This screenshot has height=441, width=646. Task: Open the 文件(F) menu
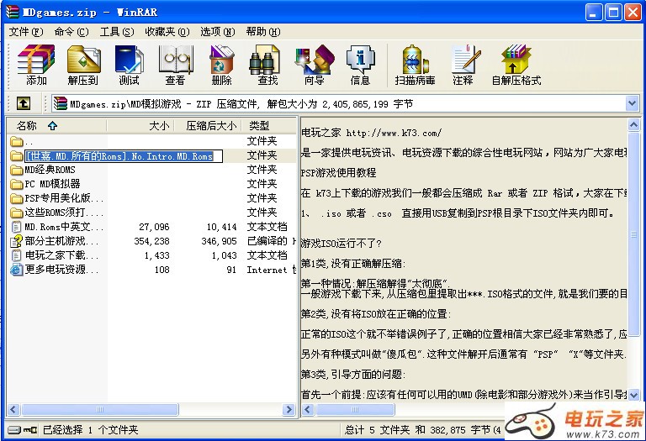[25, 31]
